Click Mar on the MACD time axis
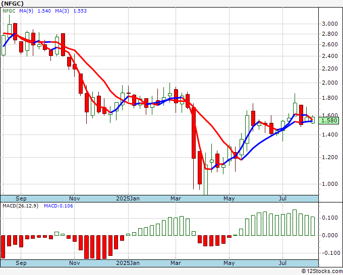This screenshot has width=343, height=275. (x=176, y=263)
